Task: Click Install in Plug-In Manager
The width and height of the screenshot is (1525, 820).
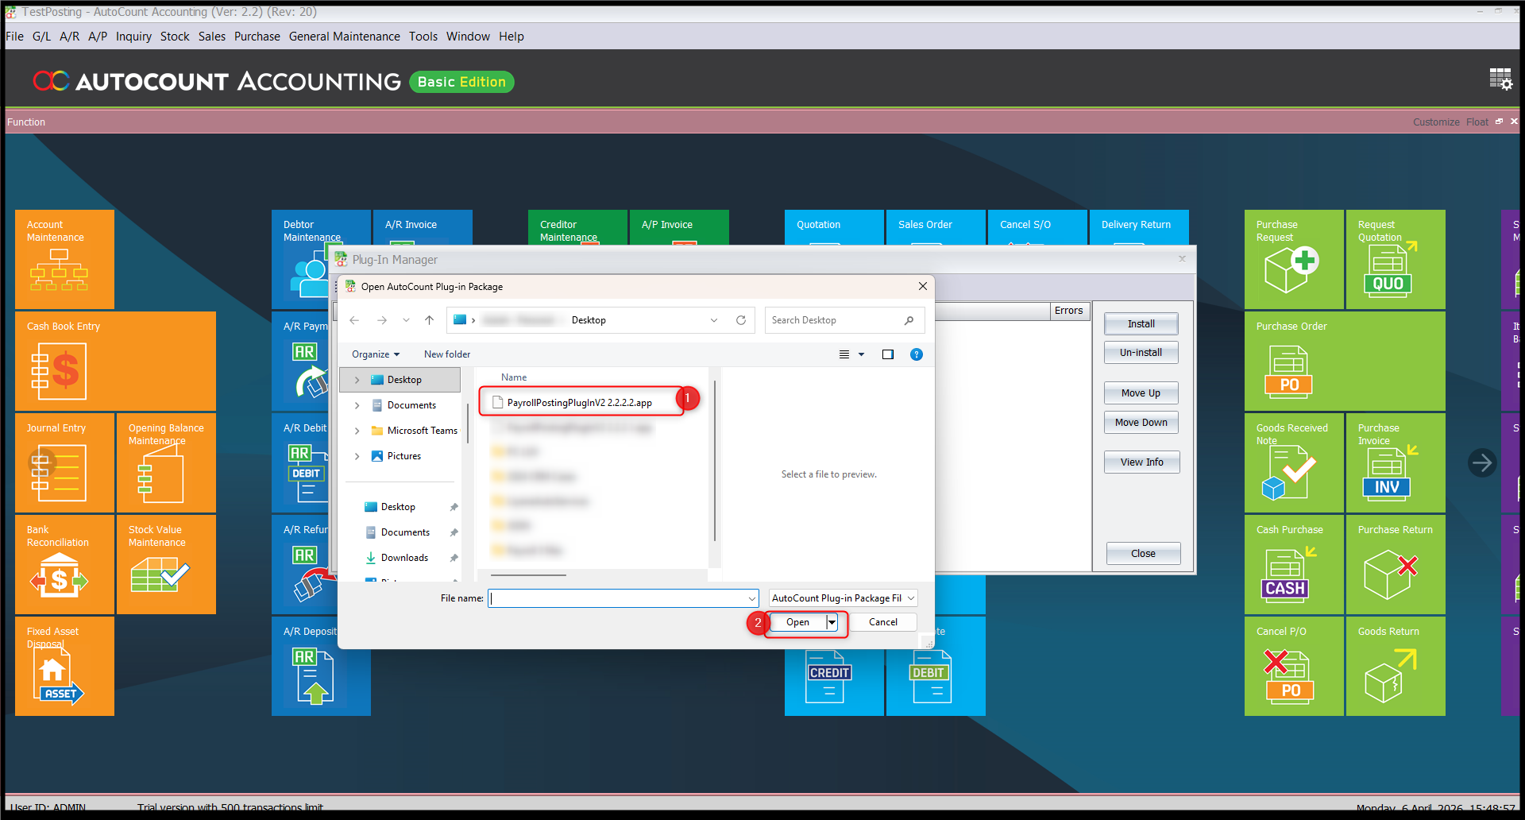Action: click(x=1141, y=324)
